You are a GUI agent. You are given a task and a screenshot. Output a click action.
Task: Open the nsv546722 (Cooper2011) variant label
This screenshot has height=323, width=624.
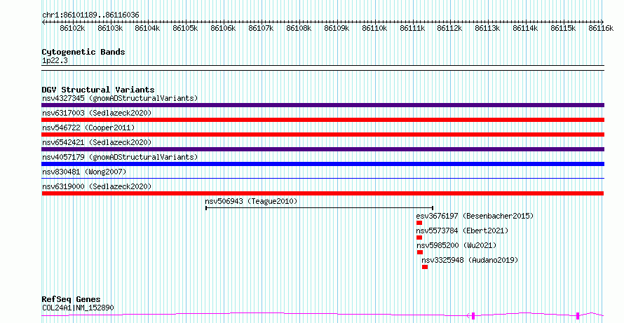click(88, 128)
